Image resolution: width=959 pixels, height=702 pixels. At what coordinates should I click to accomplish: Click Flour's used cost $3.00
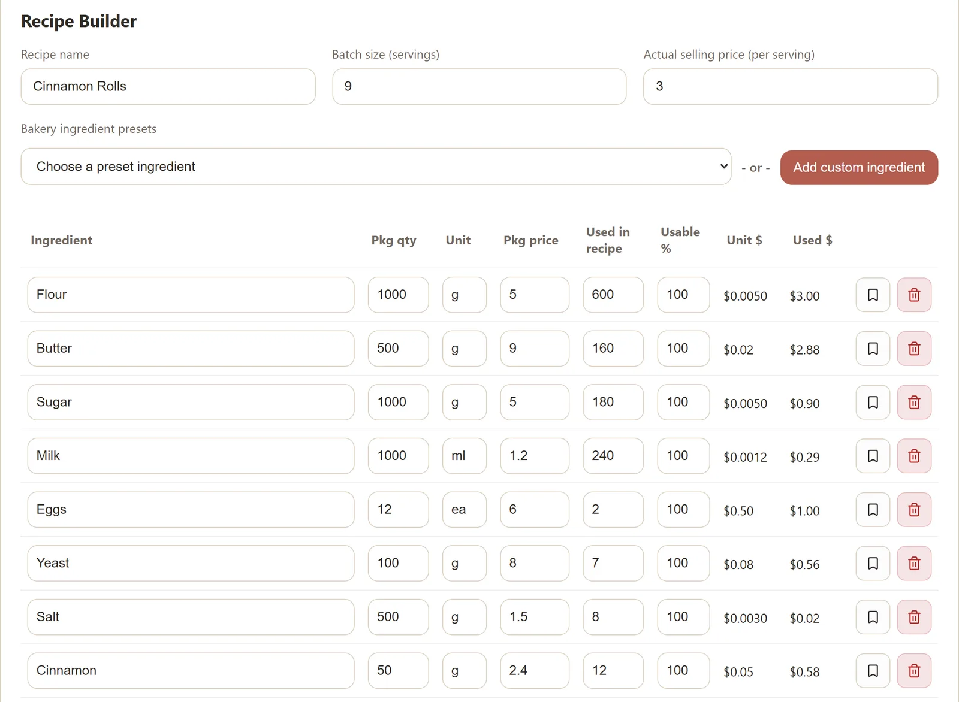(804, 296)
